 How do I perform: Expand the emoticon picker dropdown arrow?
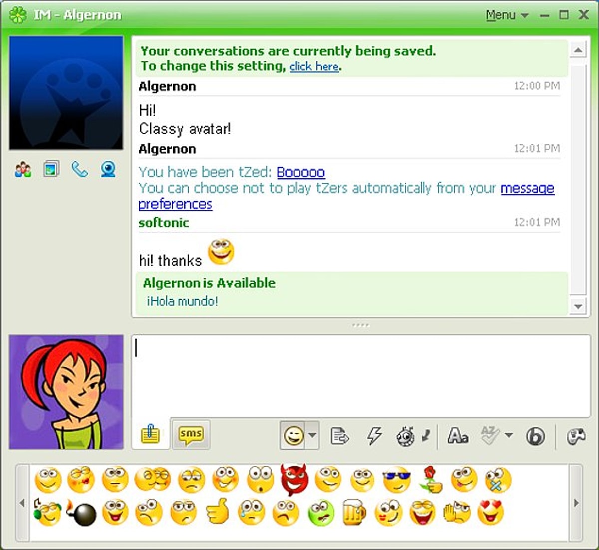tap(312, 435)
